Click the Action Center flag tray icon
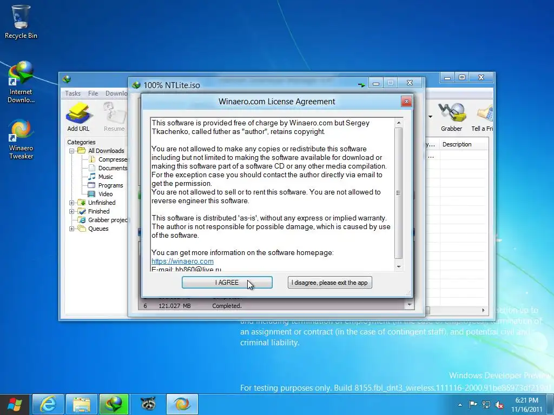The image size is (554, 415). (473, 405)
